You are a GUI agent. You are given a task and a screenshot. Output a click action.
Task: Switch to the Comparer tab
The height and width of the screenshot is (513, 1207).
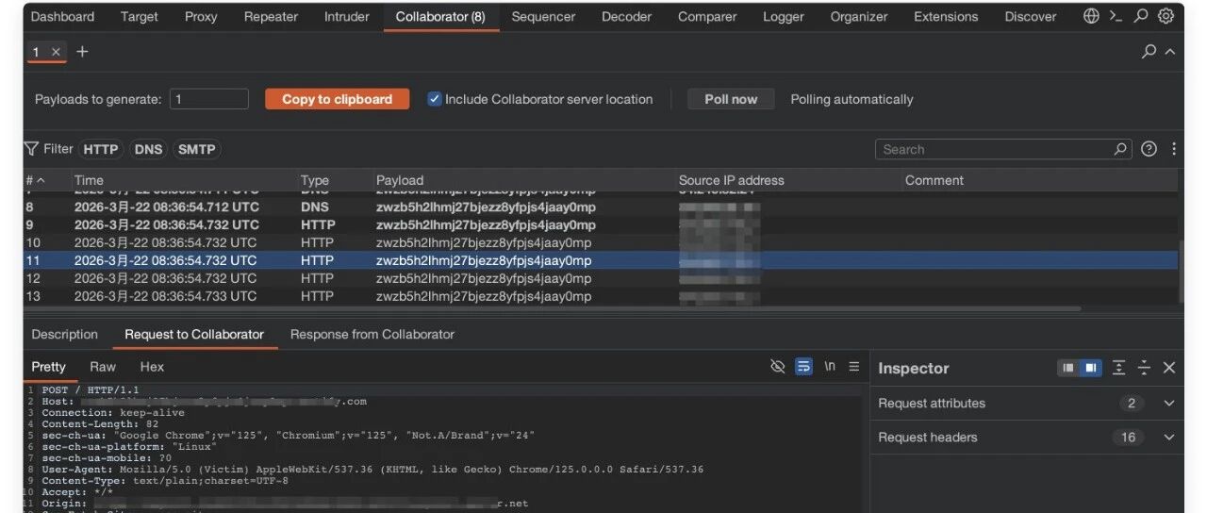pyautogui.click(x=707, y=16)
